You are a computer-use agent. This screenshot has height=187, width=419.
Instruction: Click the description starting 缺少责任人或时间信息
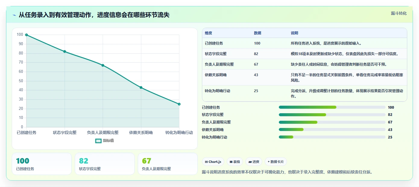click(x=339, y=64)
